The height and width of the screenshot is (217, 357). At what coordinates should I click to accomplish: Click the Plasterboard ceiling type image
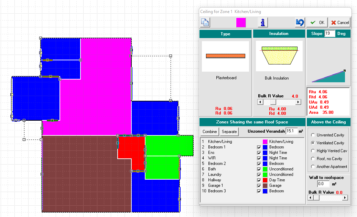pyautogui.click(x=225, y=56)
